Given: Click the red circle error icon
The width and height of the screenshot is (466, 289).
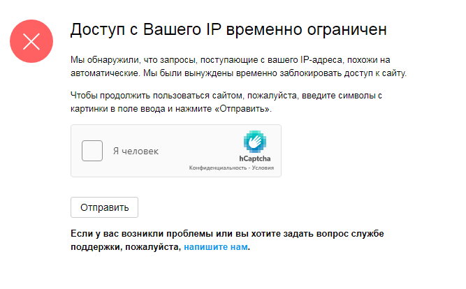Looking at the screenshot, I should point(31,41).
